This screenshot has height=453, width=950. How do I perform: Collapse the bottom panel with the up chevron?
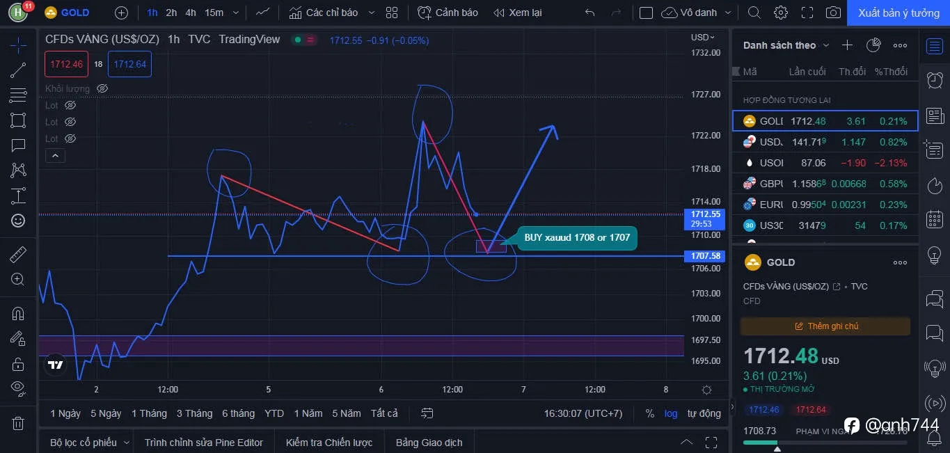tap(686, 442)
